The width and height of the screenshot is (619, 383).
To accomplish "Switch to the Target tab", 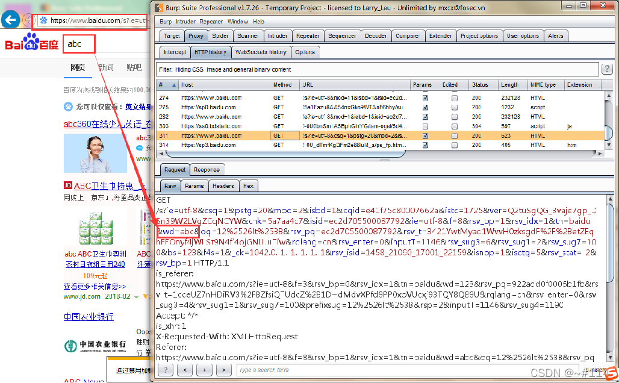I will click(172, 36).
